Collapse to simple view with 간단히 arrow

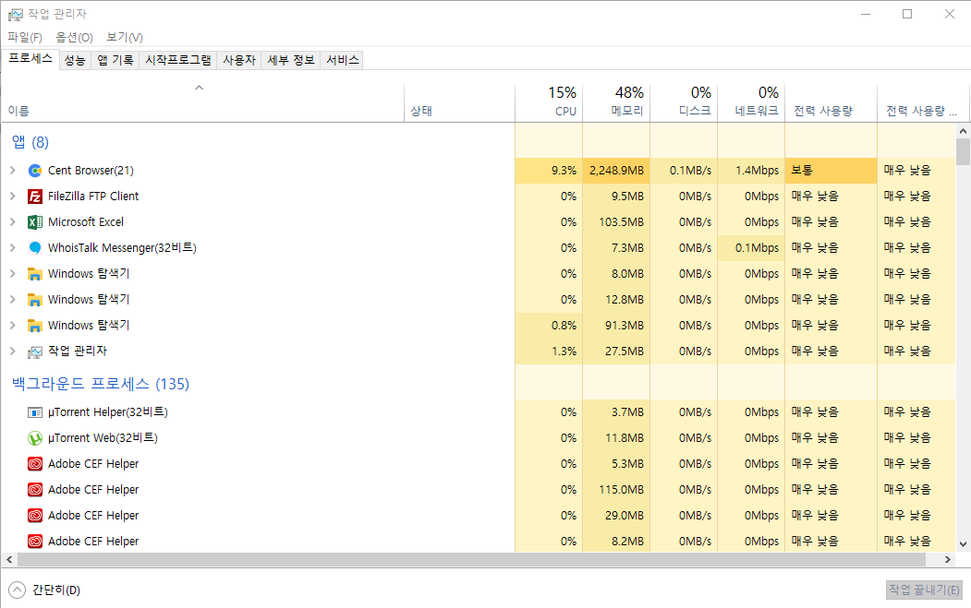(x=18, y=590)
